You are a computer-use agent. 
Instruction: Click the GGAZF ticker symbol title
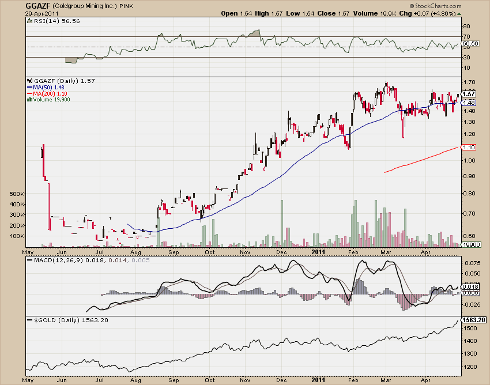click(x=38, y=6)
